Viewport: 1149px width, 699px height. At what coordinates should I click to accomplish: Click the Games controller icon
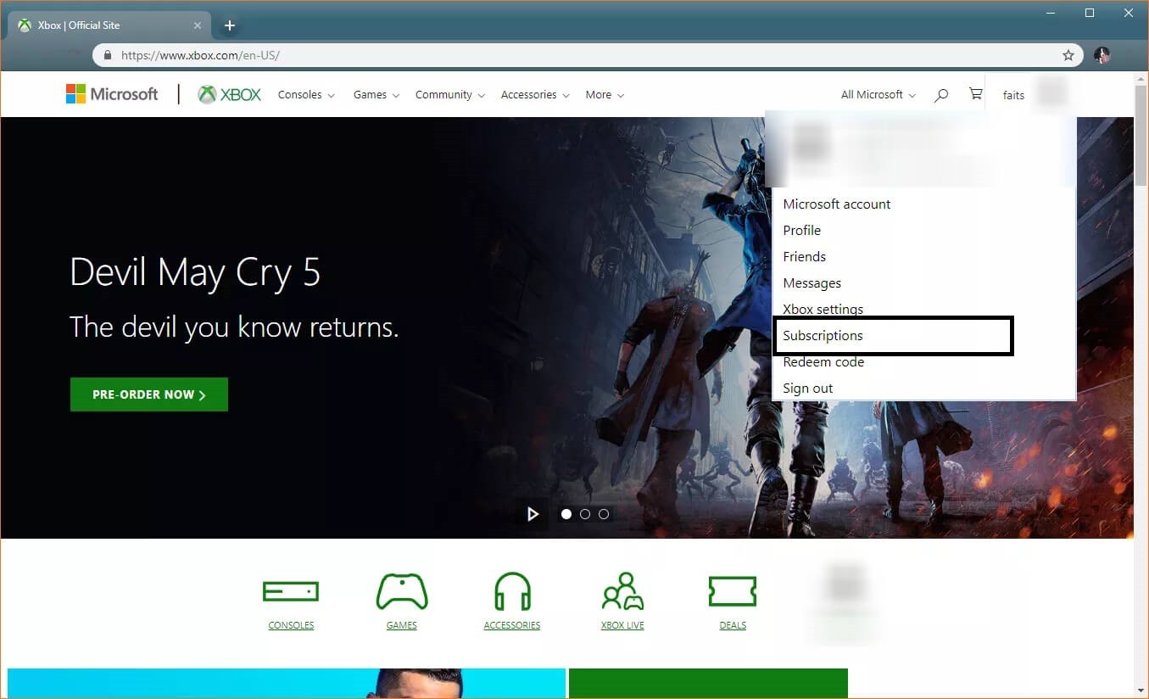(402, 591)
